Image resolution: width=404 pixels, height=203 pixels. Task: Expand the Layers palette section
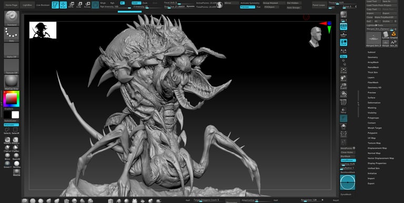(x=371, y=77)
